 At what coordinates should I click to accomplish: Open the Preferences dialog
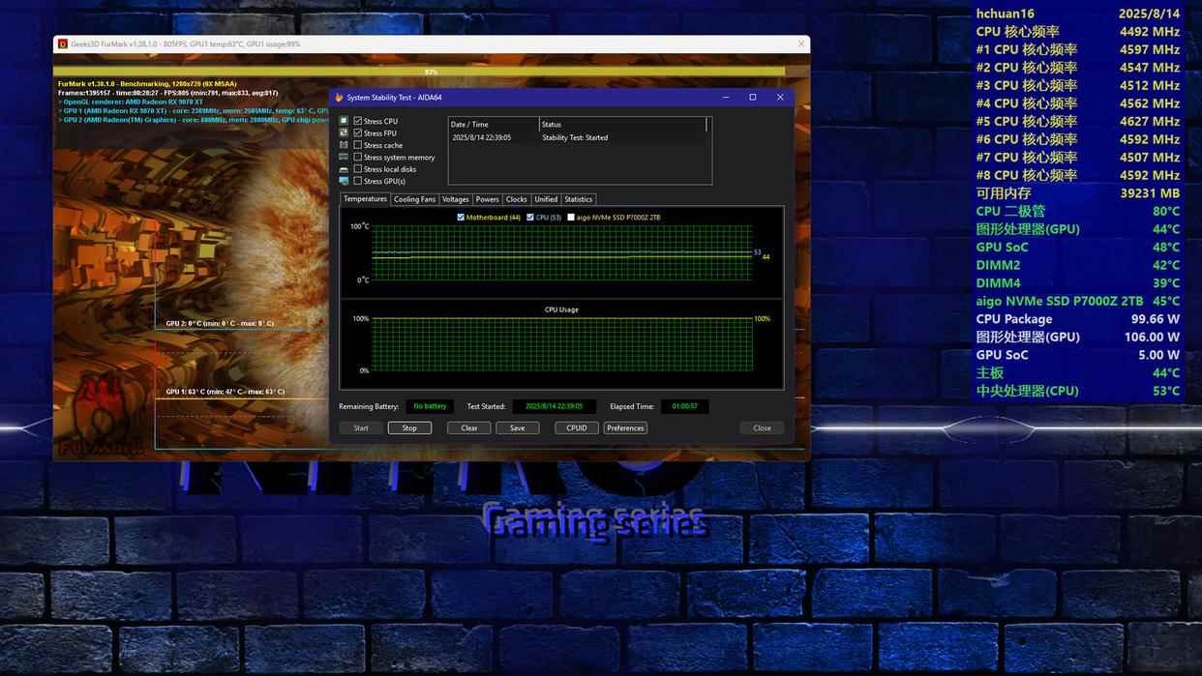click(625, 427)
